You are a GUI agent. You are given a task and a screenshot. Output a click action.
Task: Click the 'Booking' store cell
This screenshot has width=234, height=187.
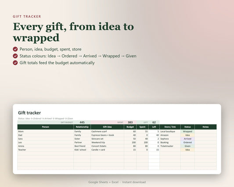click(170, 142)
